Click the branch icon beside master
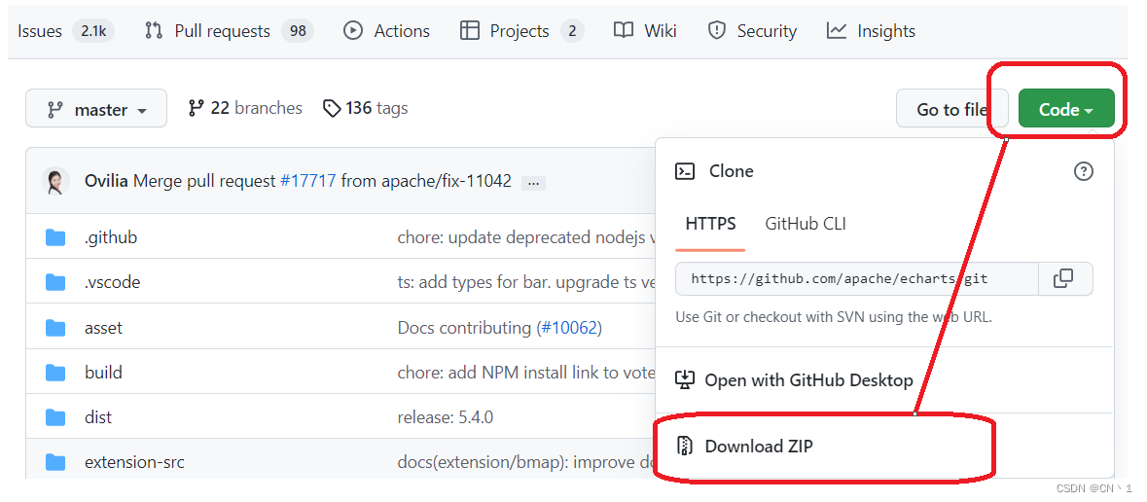Viewport: 1147px width, 502px height. (54, 110)
